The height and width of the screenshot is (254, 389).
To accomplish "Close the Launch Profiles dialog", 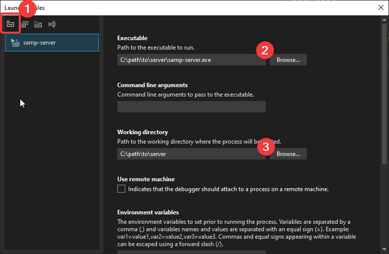I will pyautogui.click(x=380, y=7).
